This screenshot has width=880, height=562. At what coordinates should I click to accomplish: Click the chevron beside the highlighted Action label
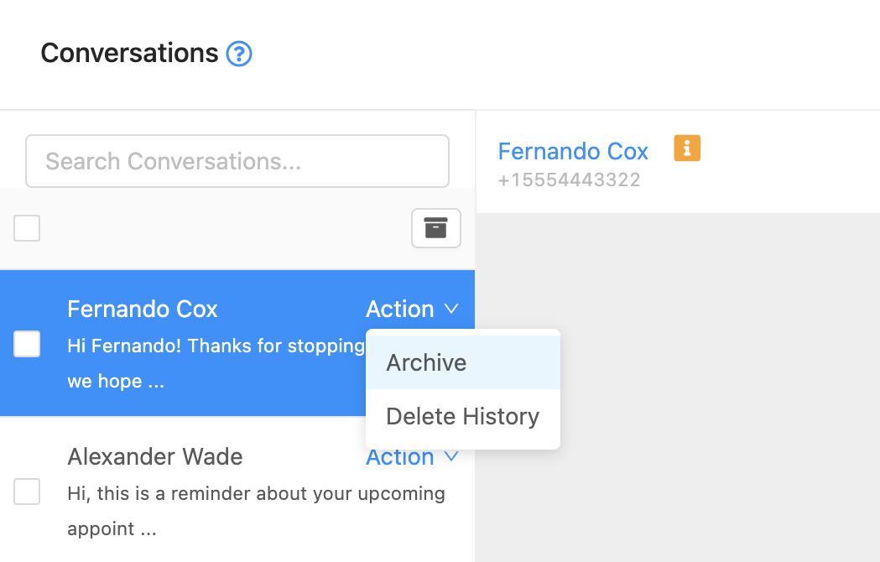tap(451, 309)
